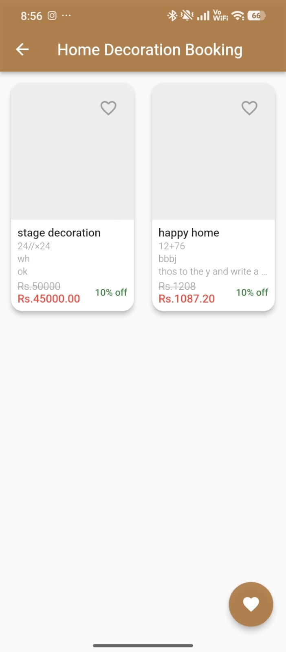Select the "happy home" title

point(189,233)
